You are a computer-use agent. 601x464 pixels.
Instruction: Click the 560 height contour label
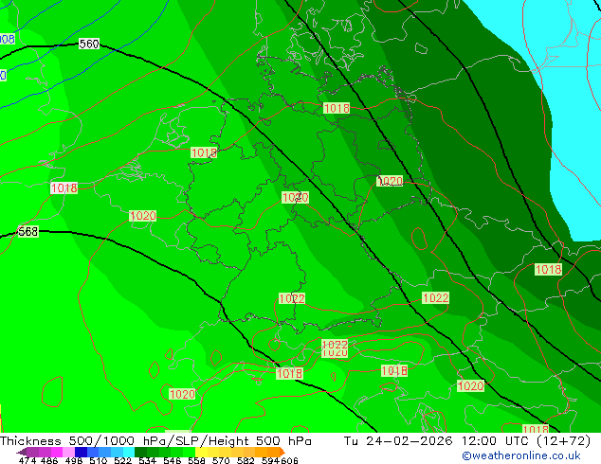[89, 44]
